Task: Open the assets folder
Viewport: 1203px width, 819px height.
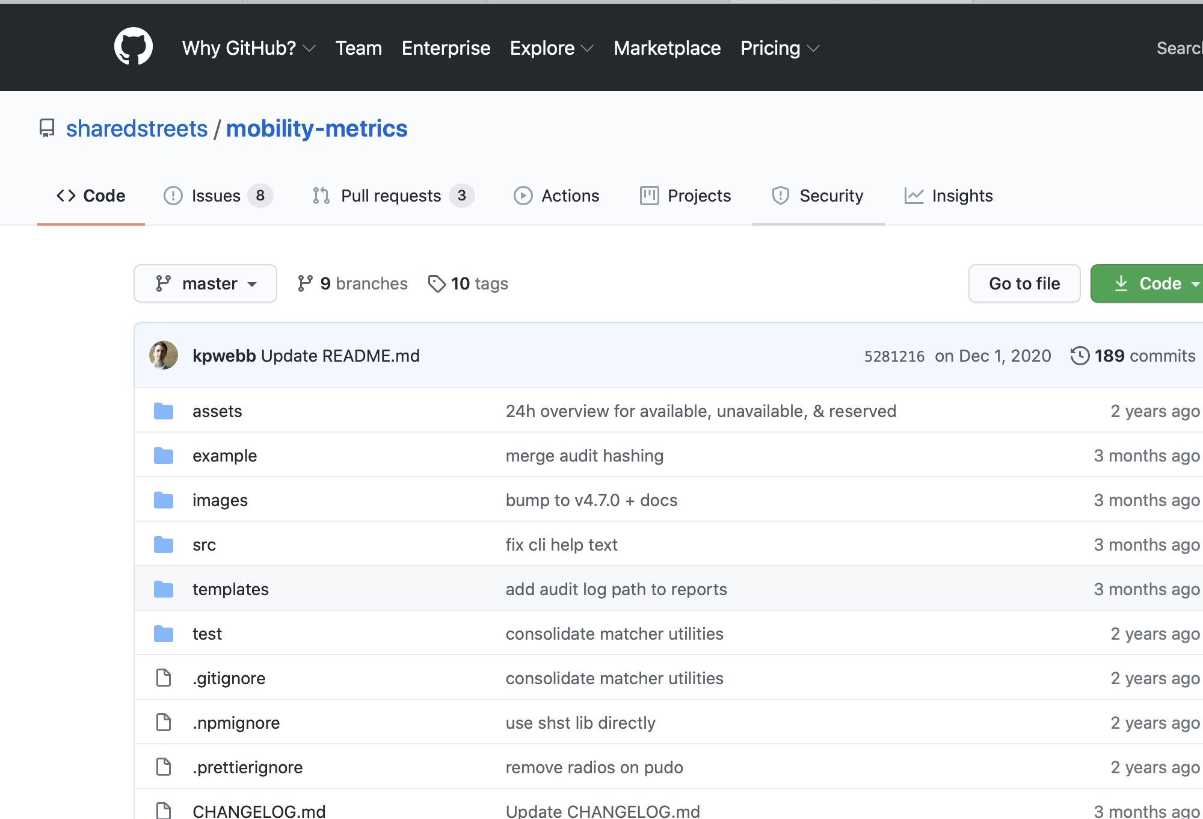Action: [x=217, y=411]
